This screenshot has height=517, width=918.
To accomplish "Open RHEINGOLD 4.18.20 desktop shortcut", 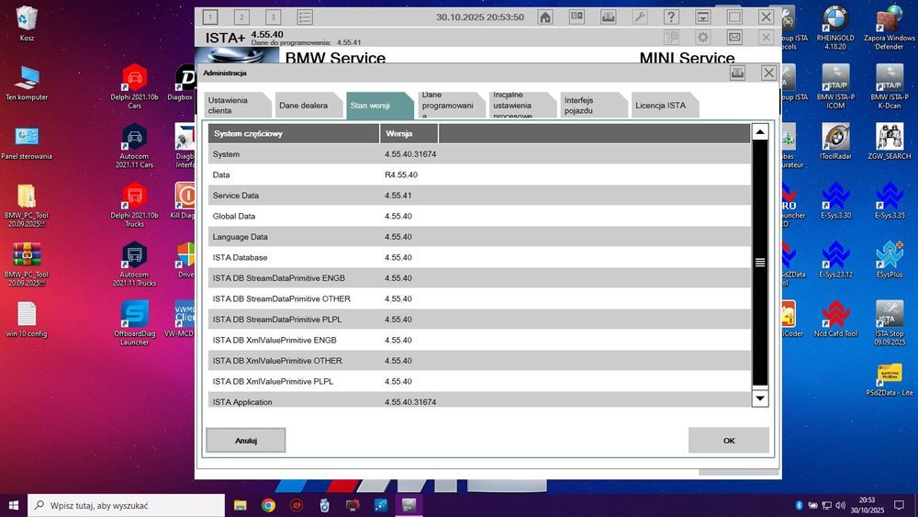I will [835, 28].
